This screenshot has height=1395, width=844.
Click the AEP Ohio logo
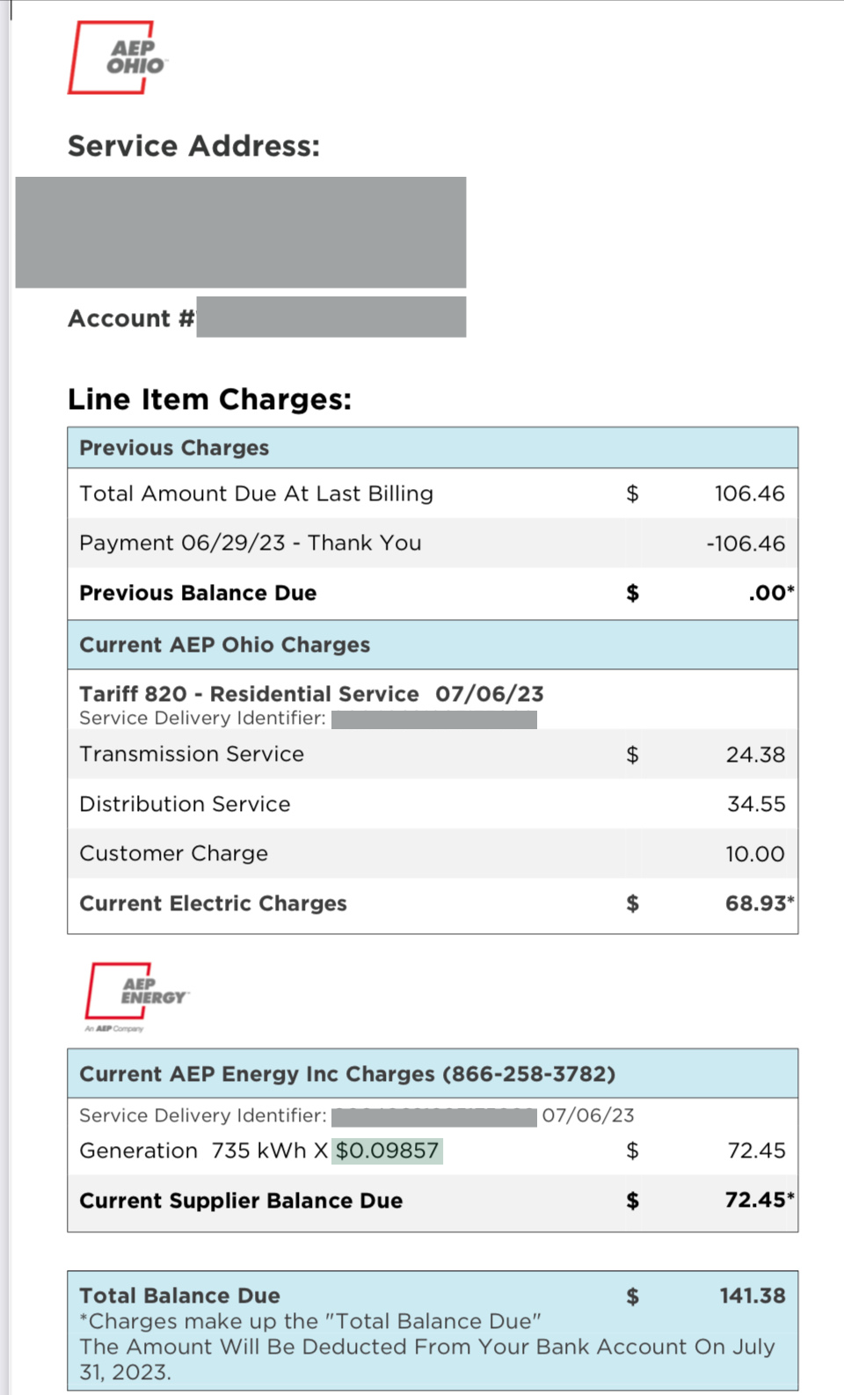[117, 57]
